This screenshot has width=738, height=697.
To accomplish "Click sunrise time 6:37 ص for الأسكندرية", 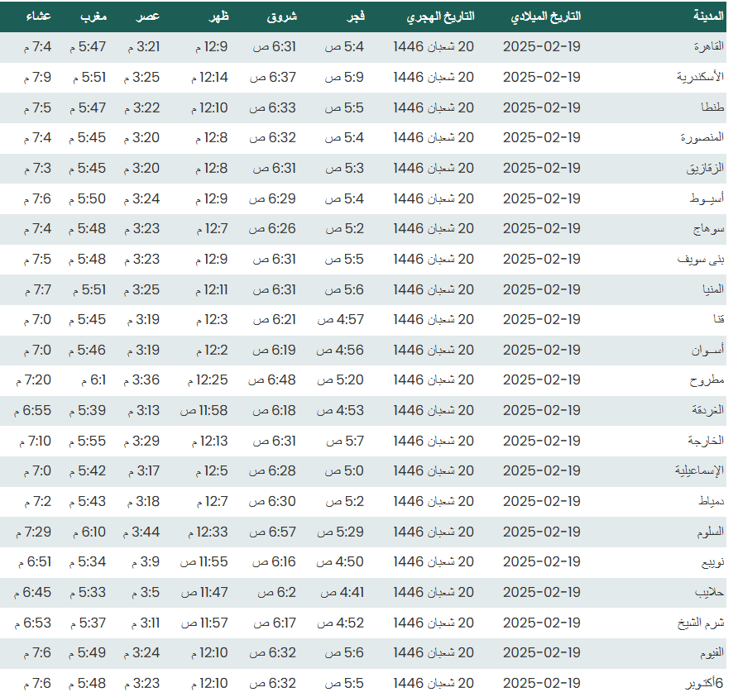I will pyautogui.click(x=272, y=77).
